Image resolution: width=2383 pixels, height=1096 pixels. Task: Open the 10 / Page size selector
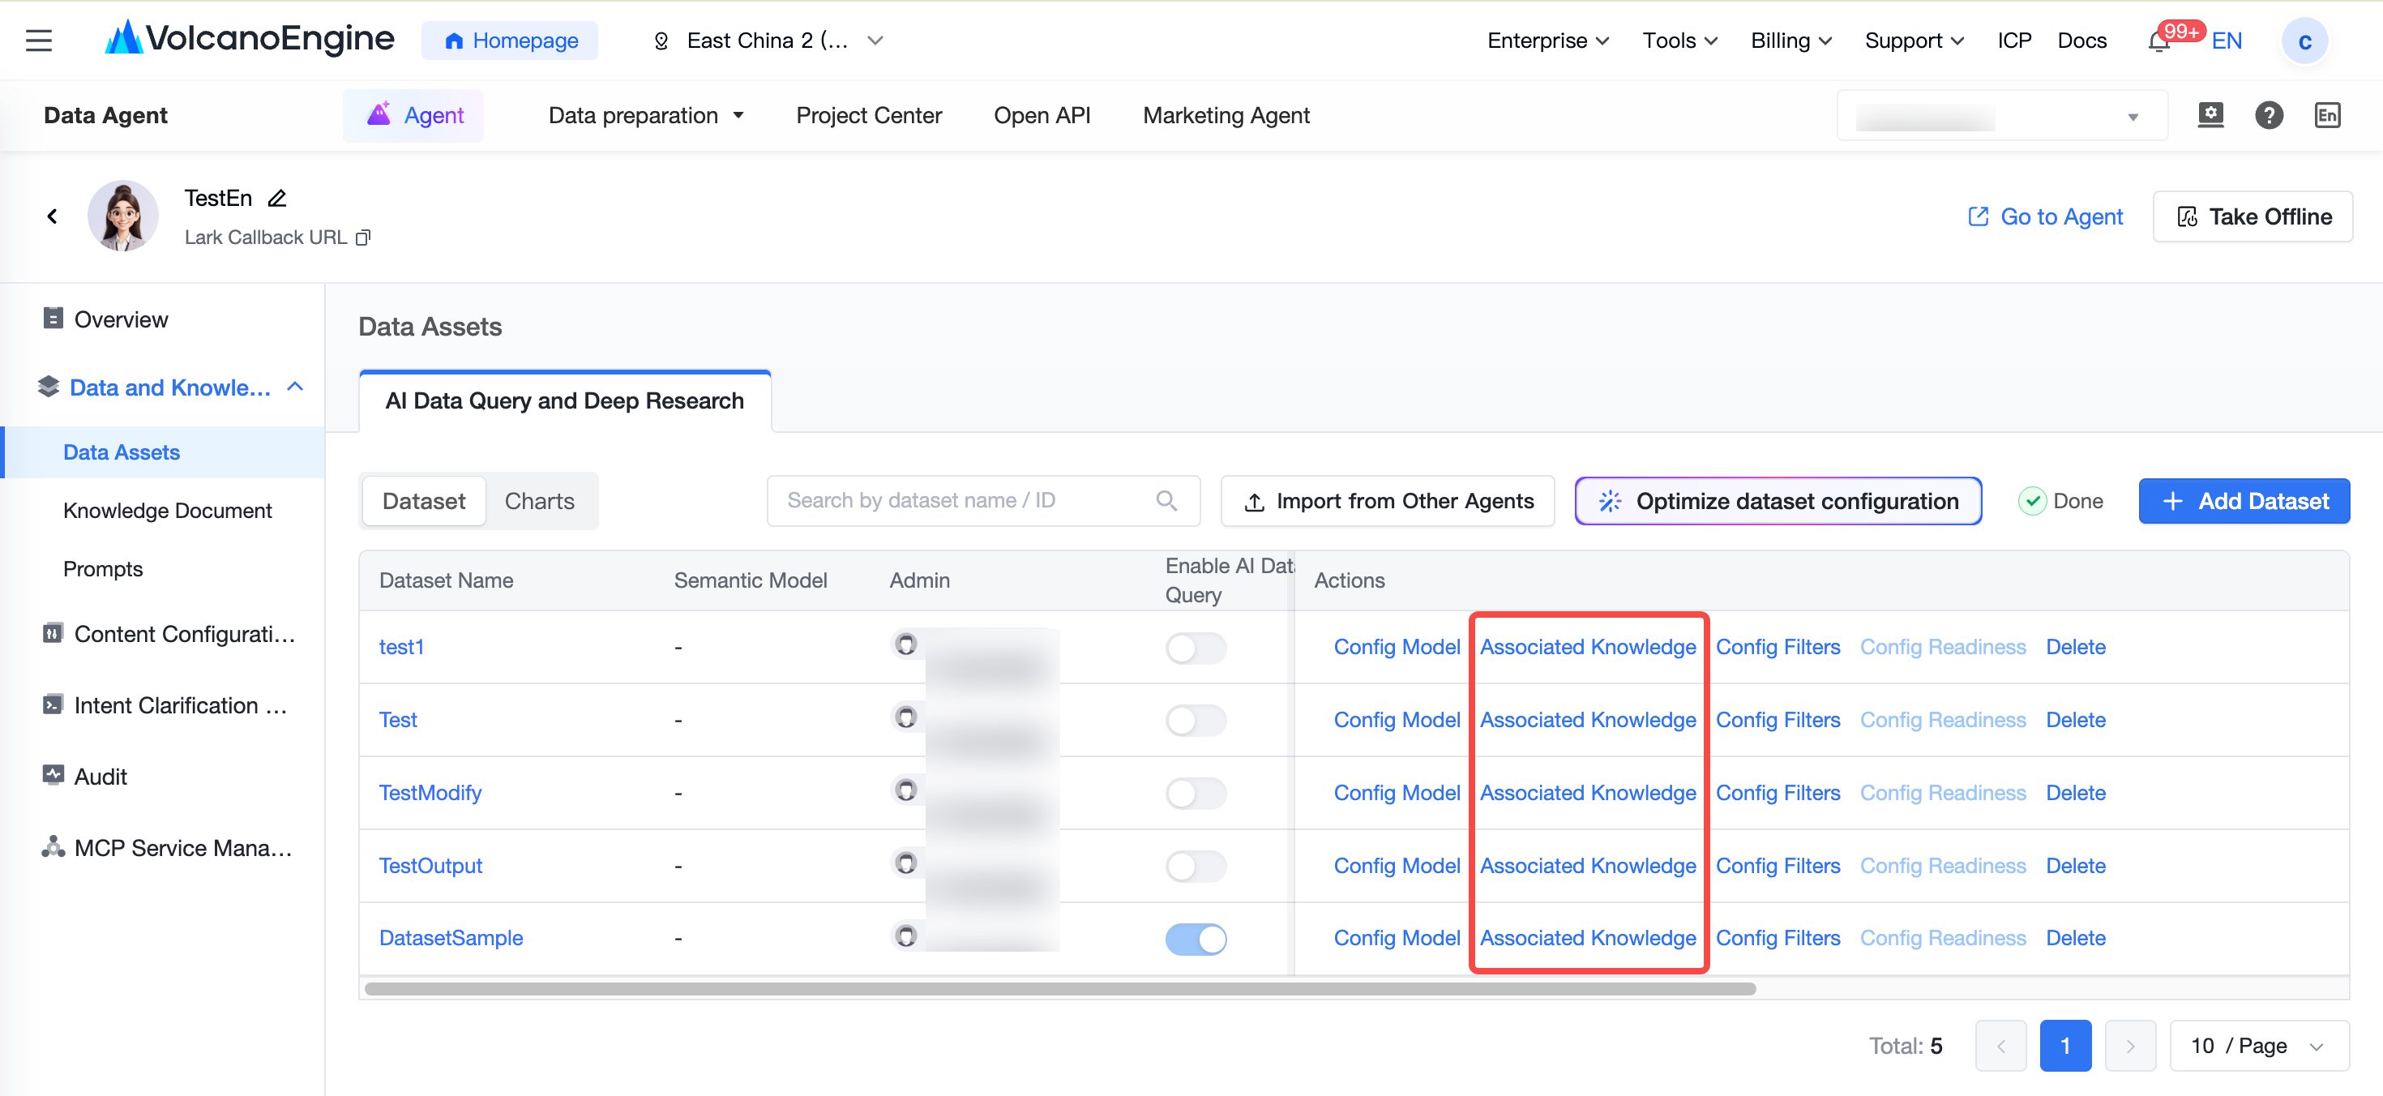point(2258,1045)
